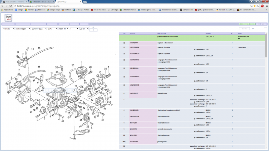Open the main group dropdown showing 1
This screenshot has width=269, height=151.
74,29
